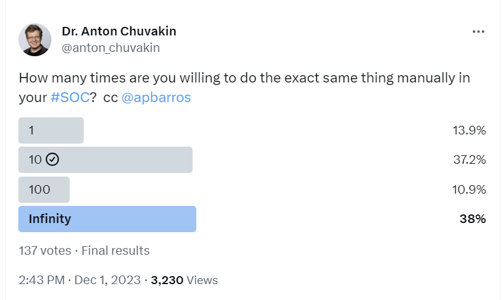The image size is (502, 300).
Task: Open the @apbarros mention link
Action: point(157,97)
